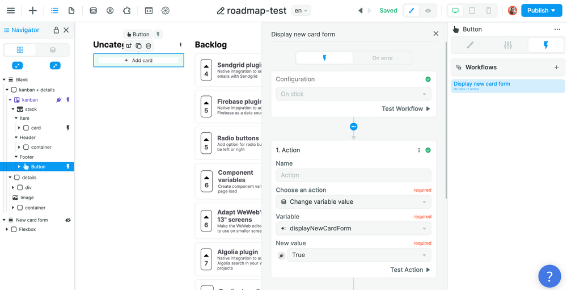Viewport: 567px width, 290px height.
Task: Switch to mobile device view
Action: pyautogui.click(x=489, y=11)
